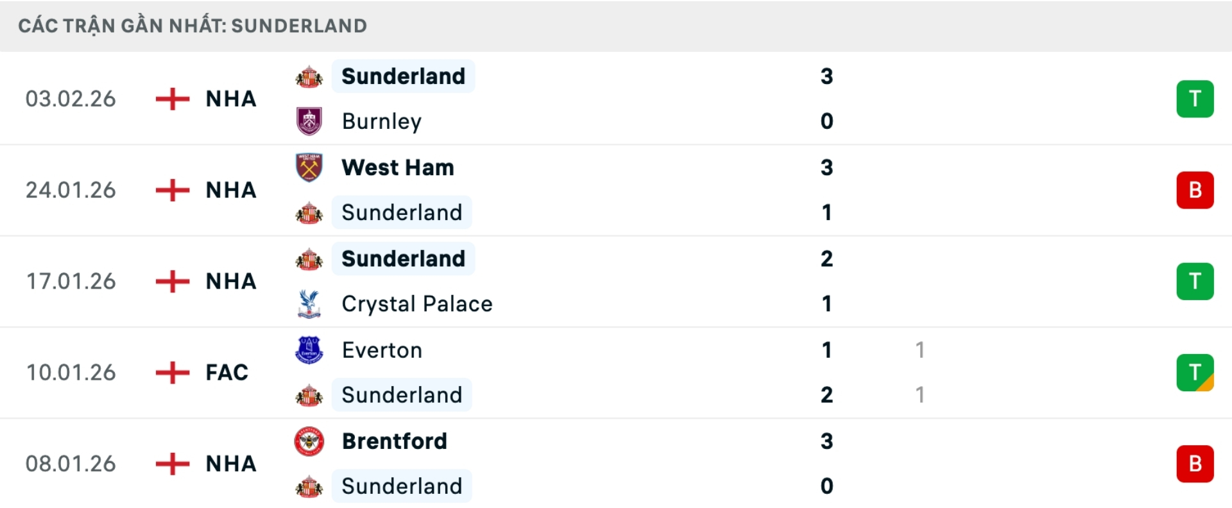Click the England flag on the 03.02.26 row
Image resolution: width=1232 pixels, height=508 pixels.
pyautogui.click(x=172, y=99)
